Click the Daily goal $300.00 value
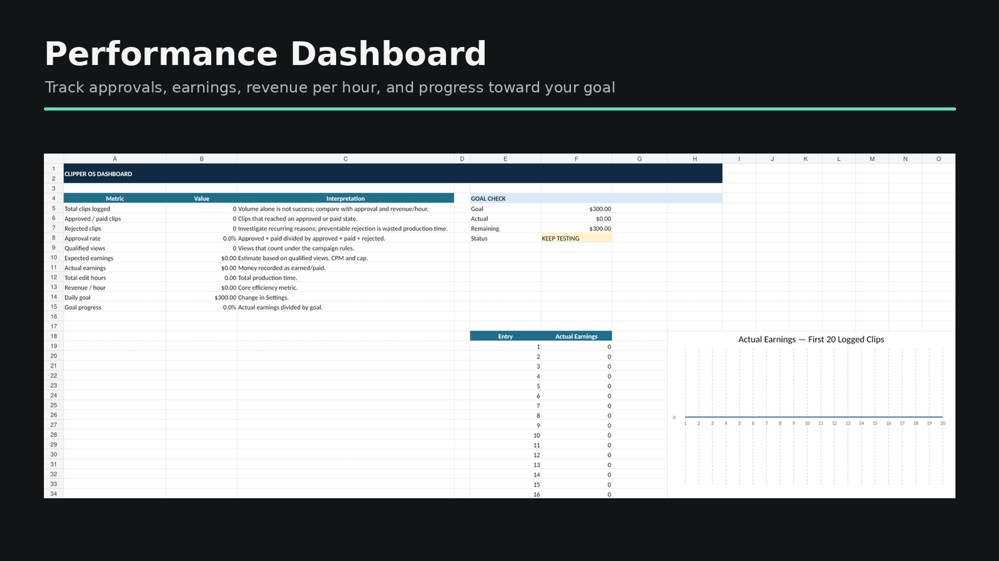Viewport: 999px width, 561px height. (x=225, y=297)
